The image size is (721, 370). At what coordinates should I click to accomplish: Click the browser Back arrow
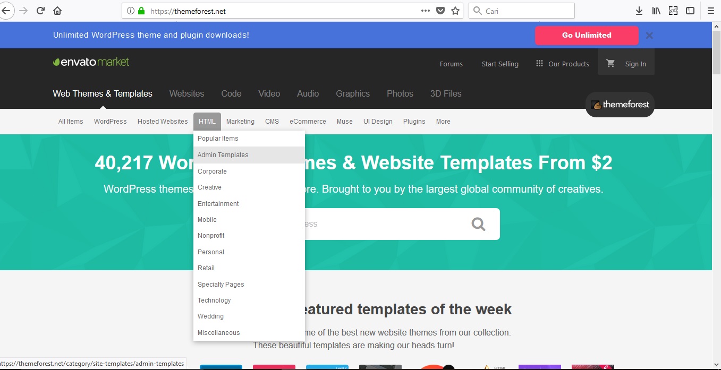(x=5, y=11)
